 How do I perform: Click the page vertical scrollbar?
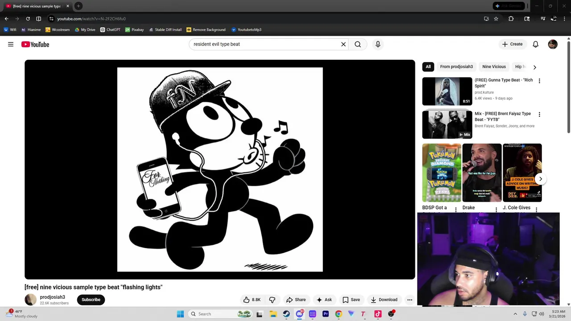pos(569,87)
